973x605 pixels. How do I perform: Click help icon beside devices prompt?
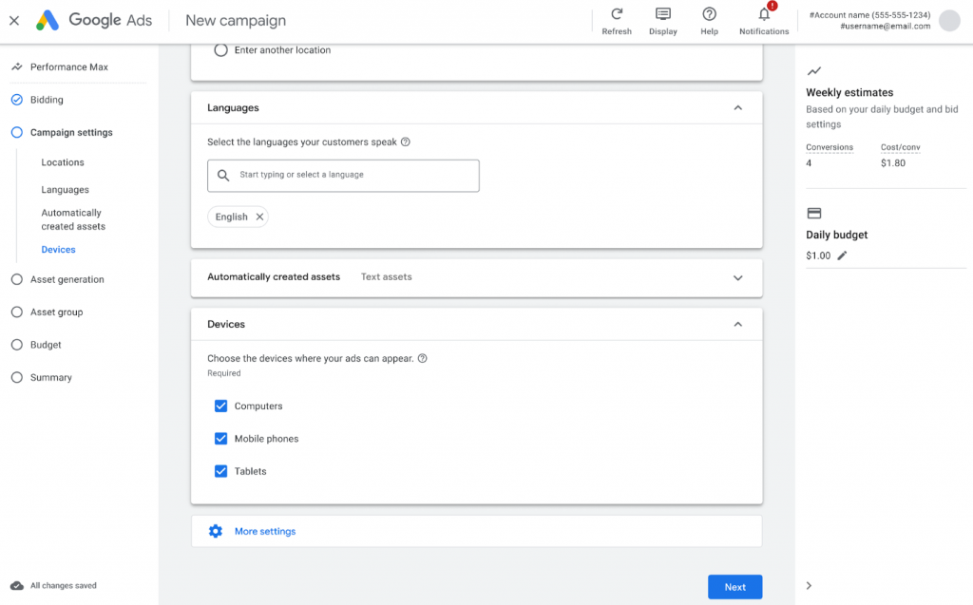pyautogui.click(x=423, y=358)
